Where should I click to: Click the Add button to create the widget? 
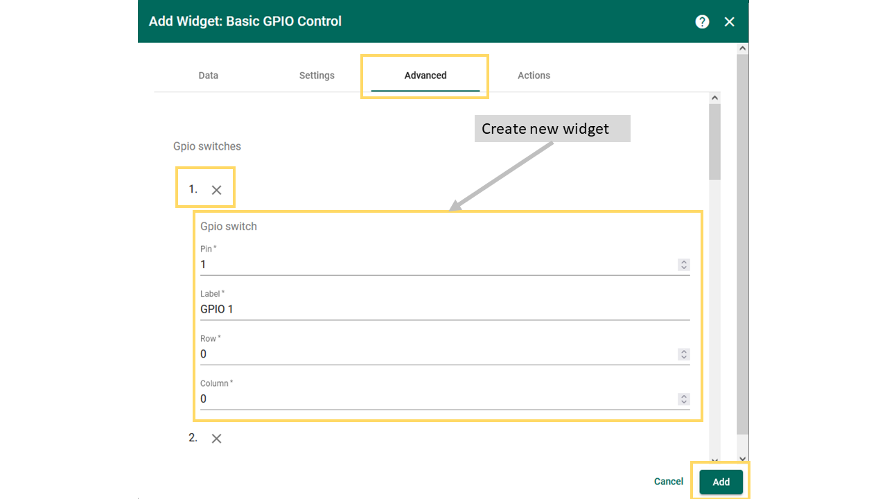[x=721, y=482]
